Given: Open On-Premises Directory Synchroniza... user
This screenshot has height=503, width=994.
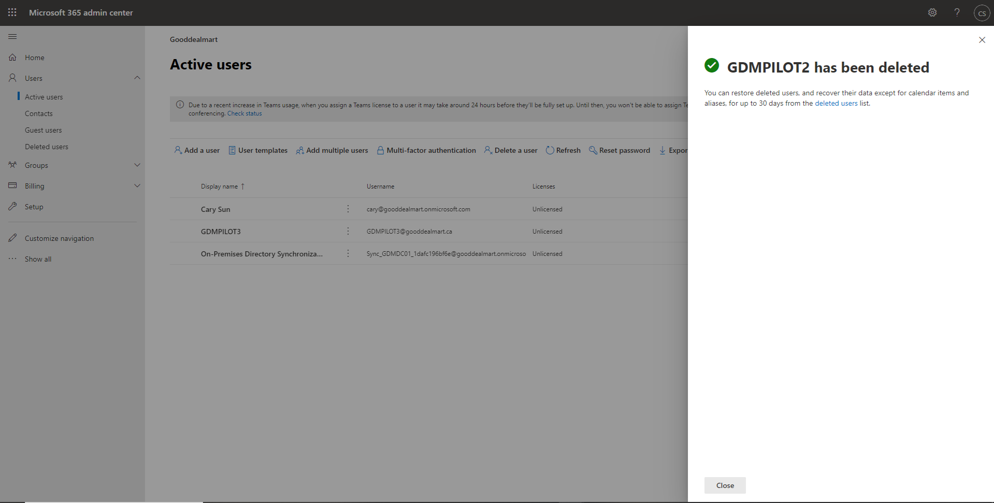Looking at the screenshot, I should point(262,254).
